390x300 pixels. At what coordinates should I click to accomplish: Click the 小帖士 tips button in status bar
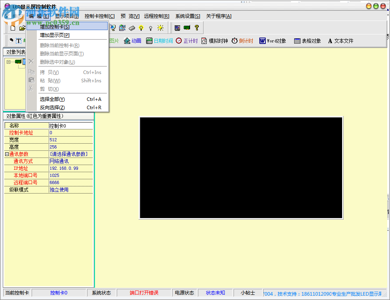pyautogui.click(x=247, y=293)
